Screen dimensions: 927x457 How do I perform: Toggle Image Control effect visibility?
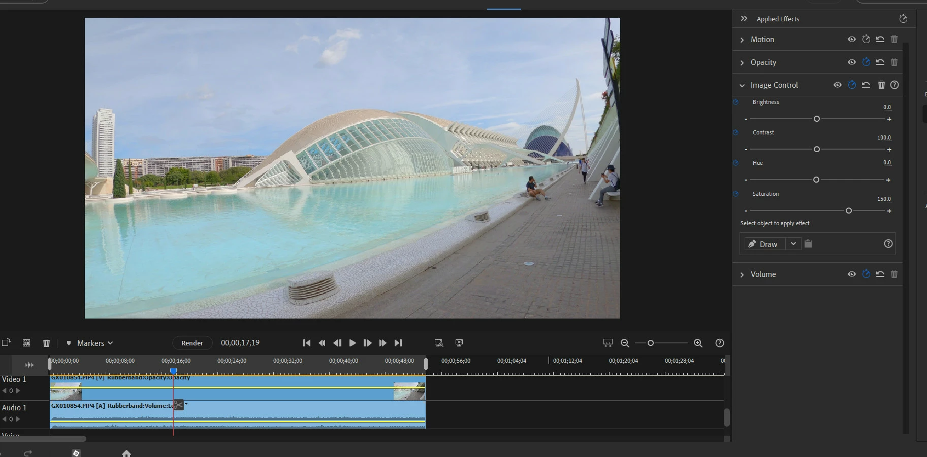click(838, 85)
